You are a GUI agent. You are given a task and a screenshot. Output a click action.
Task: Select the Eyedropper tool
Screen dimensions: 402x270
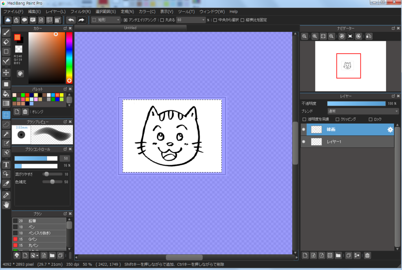6,195
